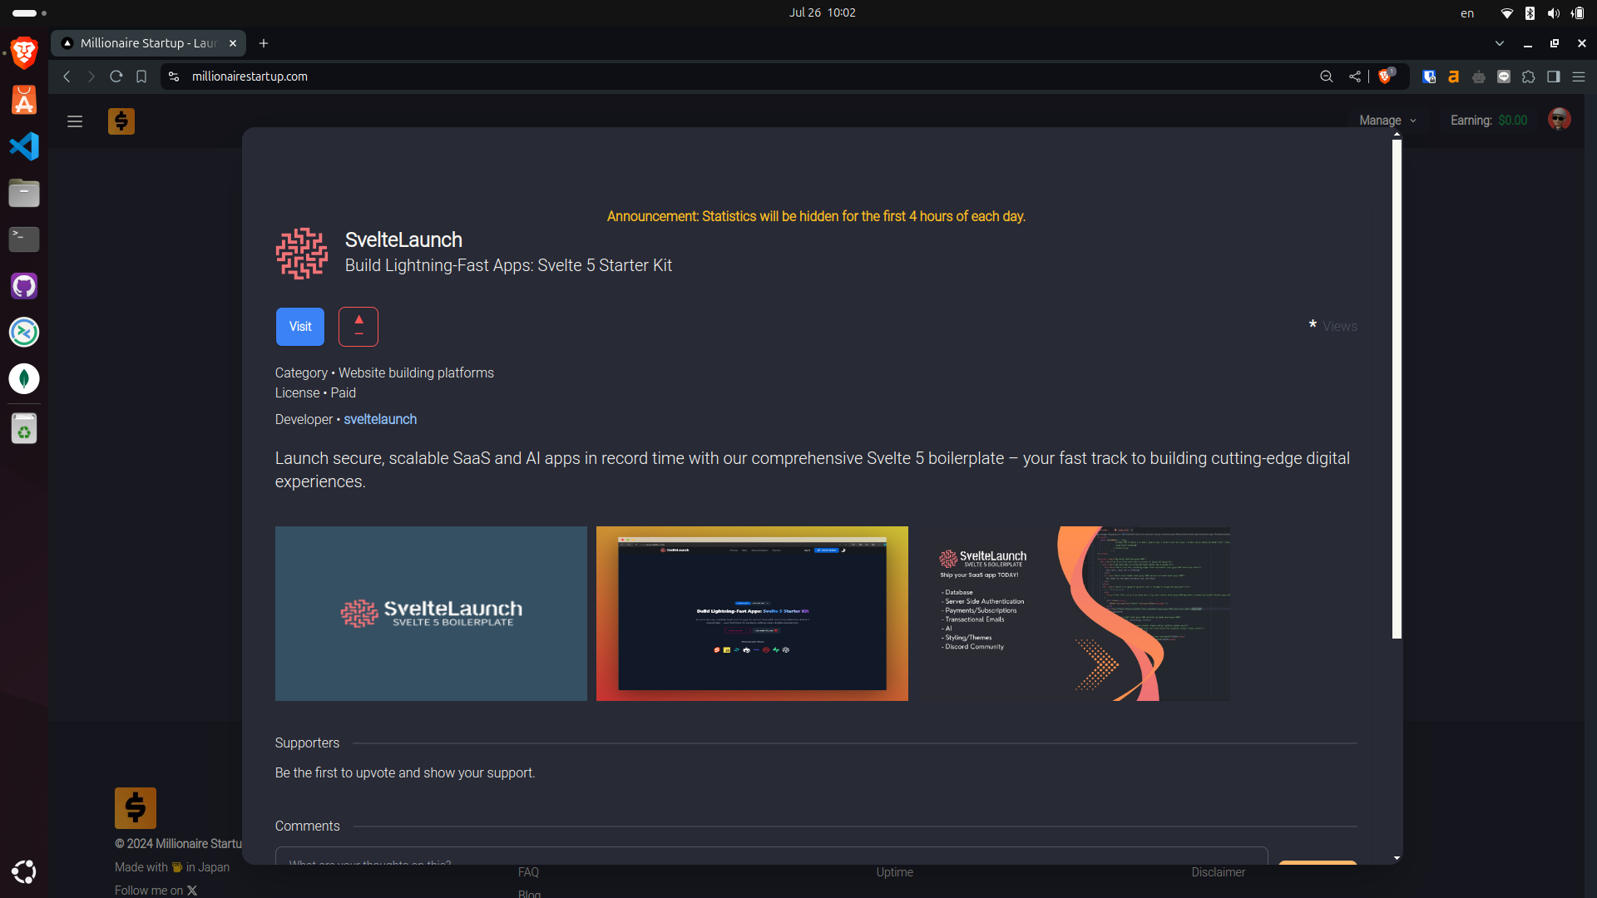
Task: Follow on X footer link
Action: coord(156,891)
